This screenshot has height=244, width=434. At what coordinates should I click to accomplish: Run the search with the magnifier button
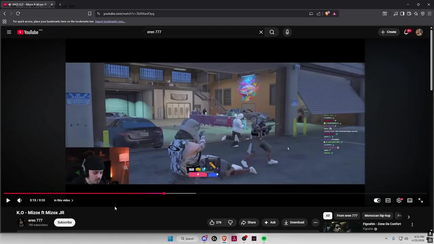272,32
